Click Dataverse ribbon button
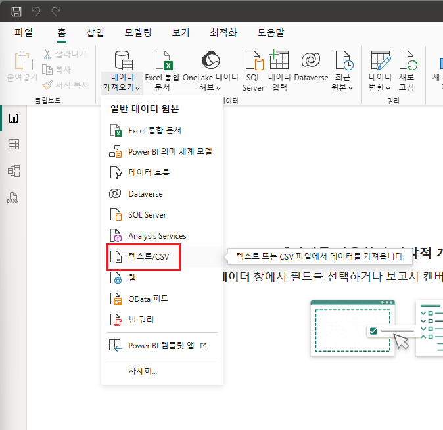 tap(311, 66)
